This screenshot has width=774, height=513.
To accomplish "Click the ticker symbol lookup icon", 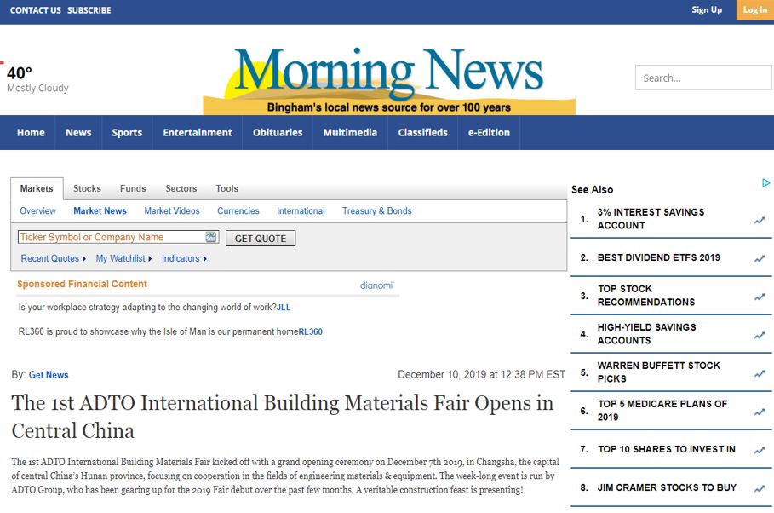I will pos(211,237).
